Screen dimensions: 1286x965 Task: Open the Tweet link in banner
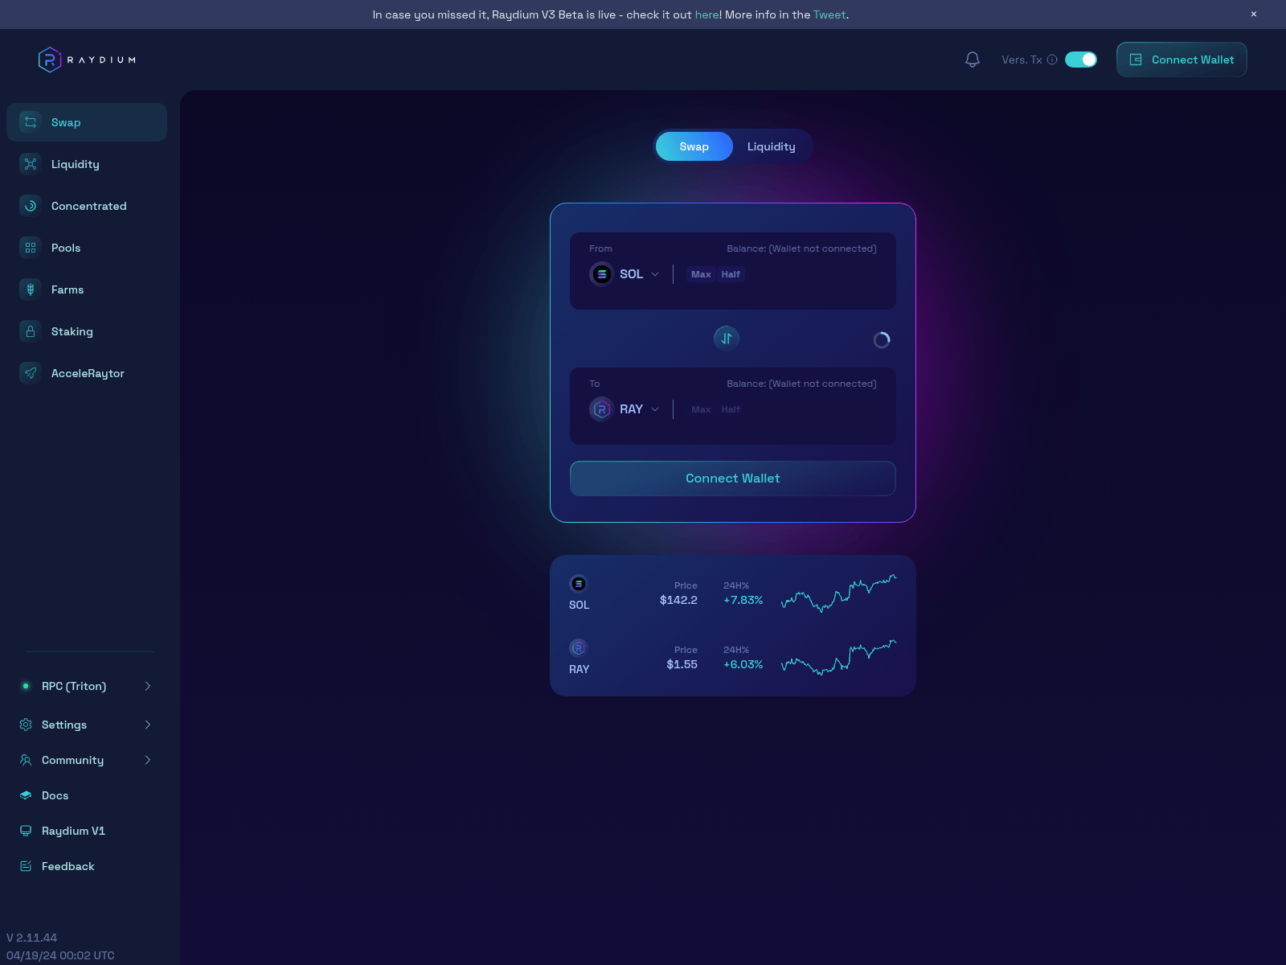pyautogui.click(x=829, y=14)
